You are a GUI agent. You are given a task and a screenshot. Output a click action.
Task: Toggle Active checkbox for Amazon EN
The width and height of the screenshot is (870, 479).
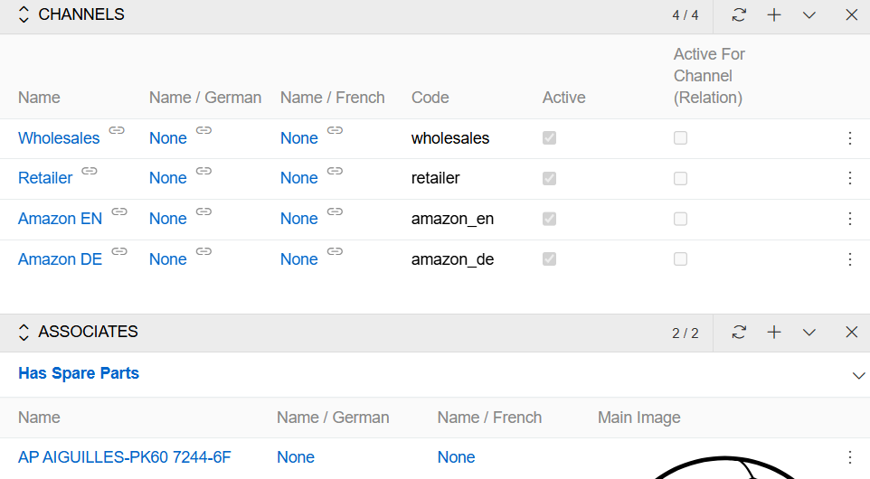click(549, 219)
